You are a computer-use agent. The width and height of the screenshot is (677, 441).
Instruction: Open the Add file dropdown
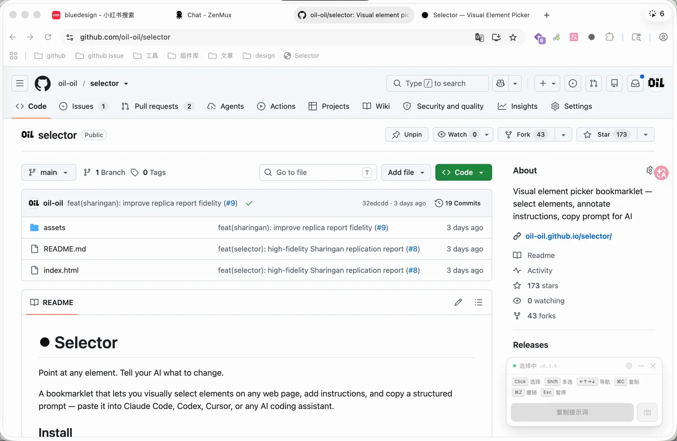406,172
